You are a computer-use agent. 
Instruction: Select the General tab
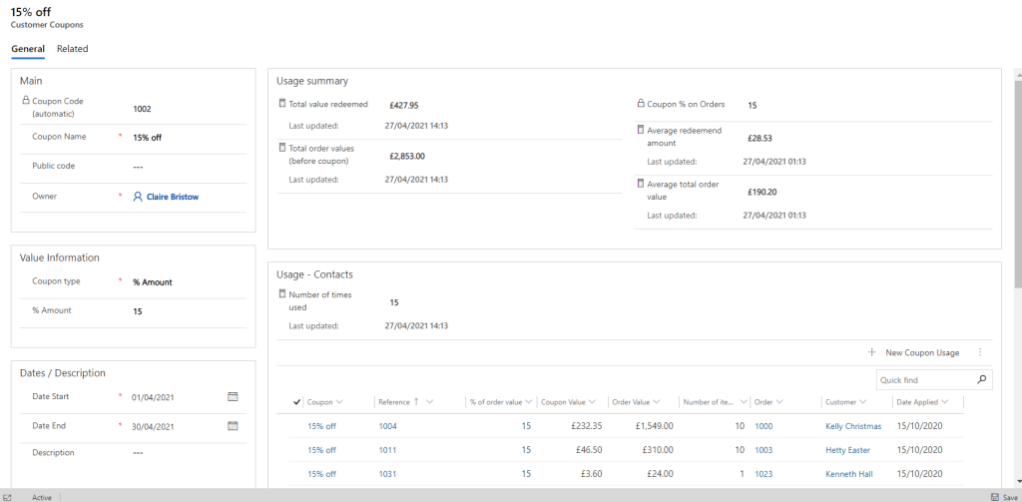pyautogui.click(x=28, y=49)
